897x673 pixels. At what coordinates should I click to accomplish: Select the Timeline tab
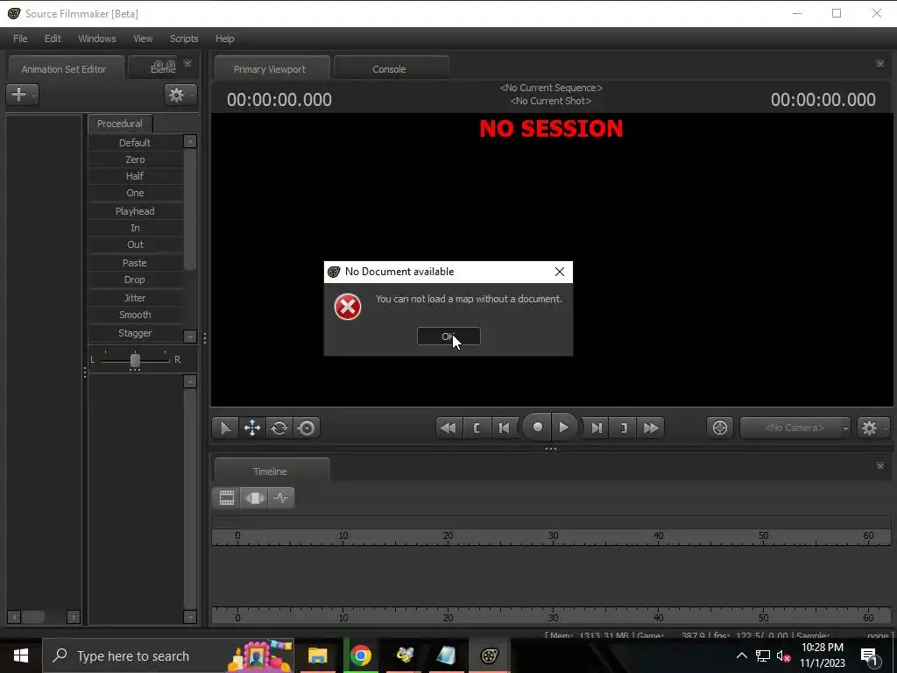pos(270,471)
